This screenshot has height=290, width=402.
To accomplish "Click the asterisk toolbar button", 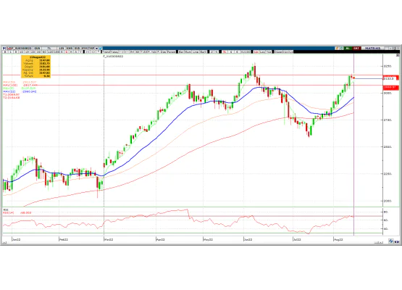I will 99,51.
